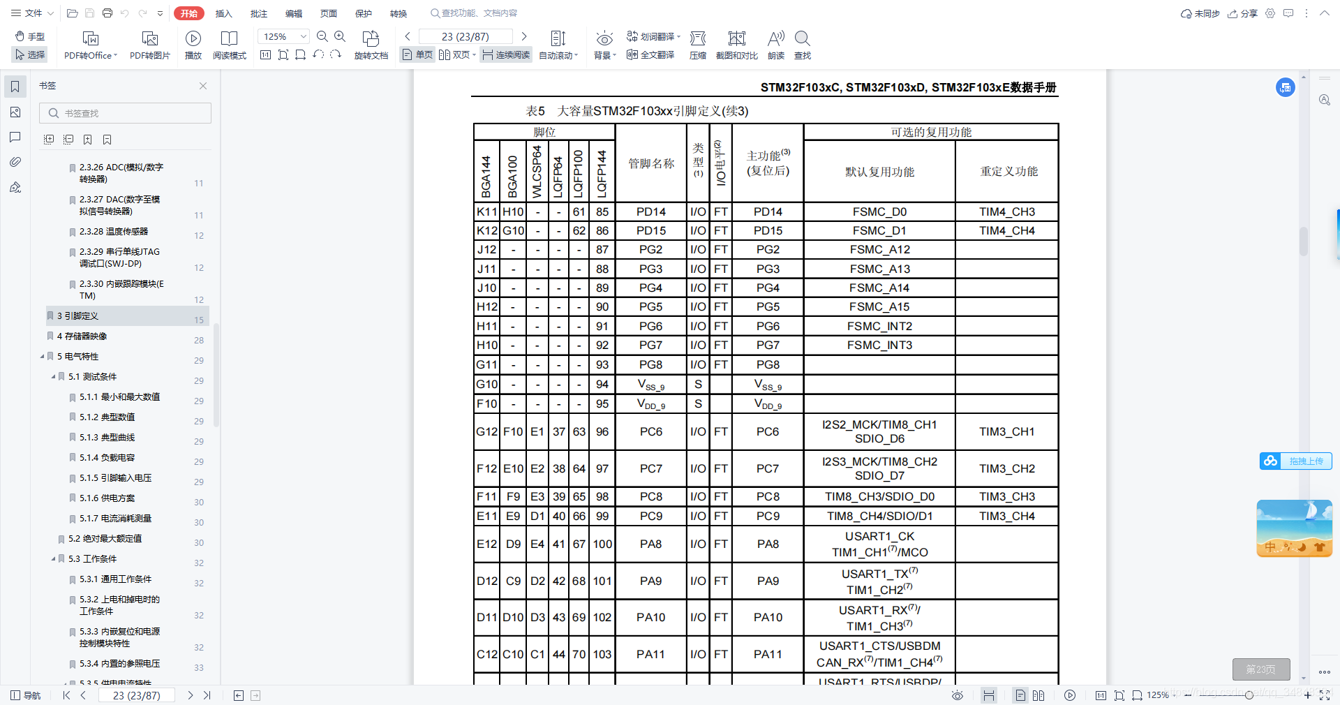Adjust the zoom slider handle
This screenshot has height=705, width=1340.
pos(1249,695)
